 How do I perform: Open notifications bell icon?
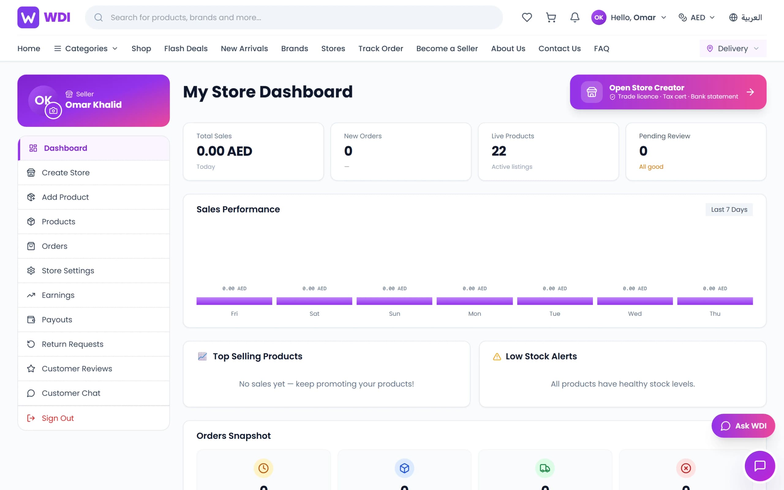tap(575, 17)
